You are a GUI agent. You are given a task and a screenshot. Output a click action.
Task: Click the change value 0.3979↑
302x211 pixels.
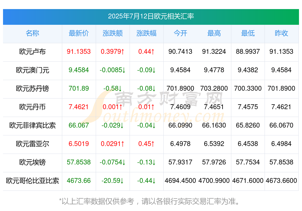(112, 51)
